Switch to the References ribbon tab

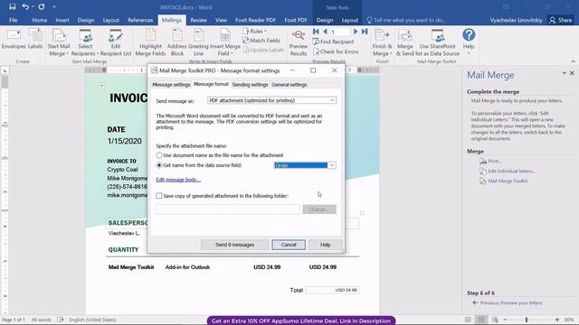(x=140, y=20)
